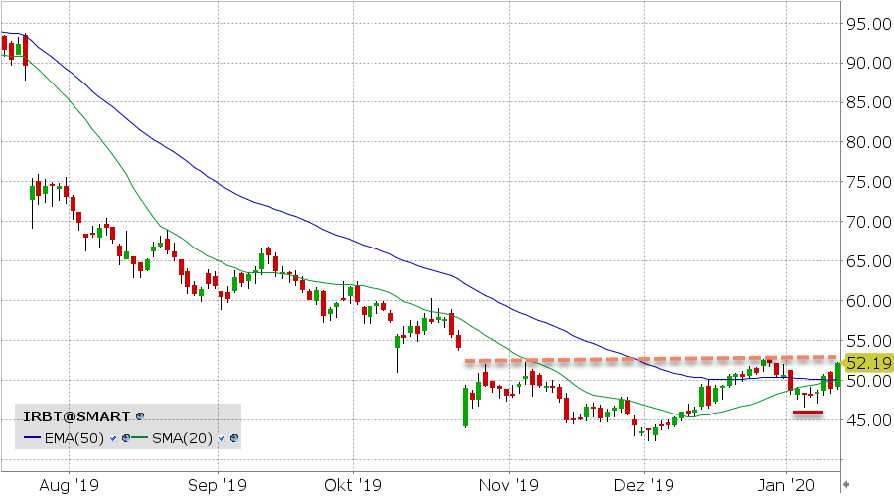
Task: Select the green SMA(20) line swatch
Action: coord(142,438)
